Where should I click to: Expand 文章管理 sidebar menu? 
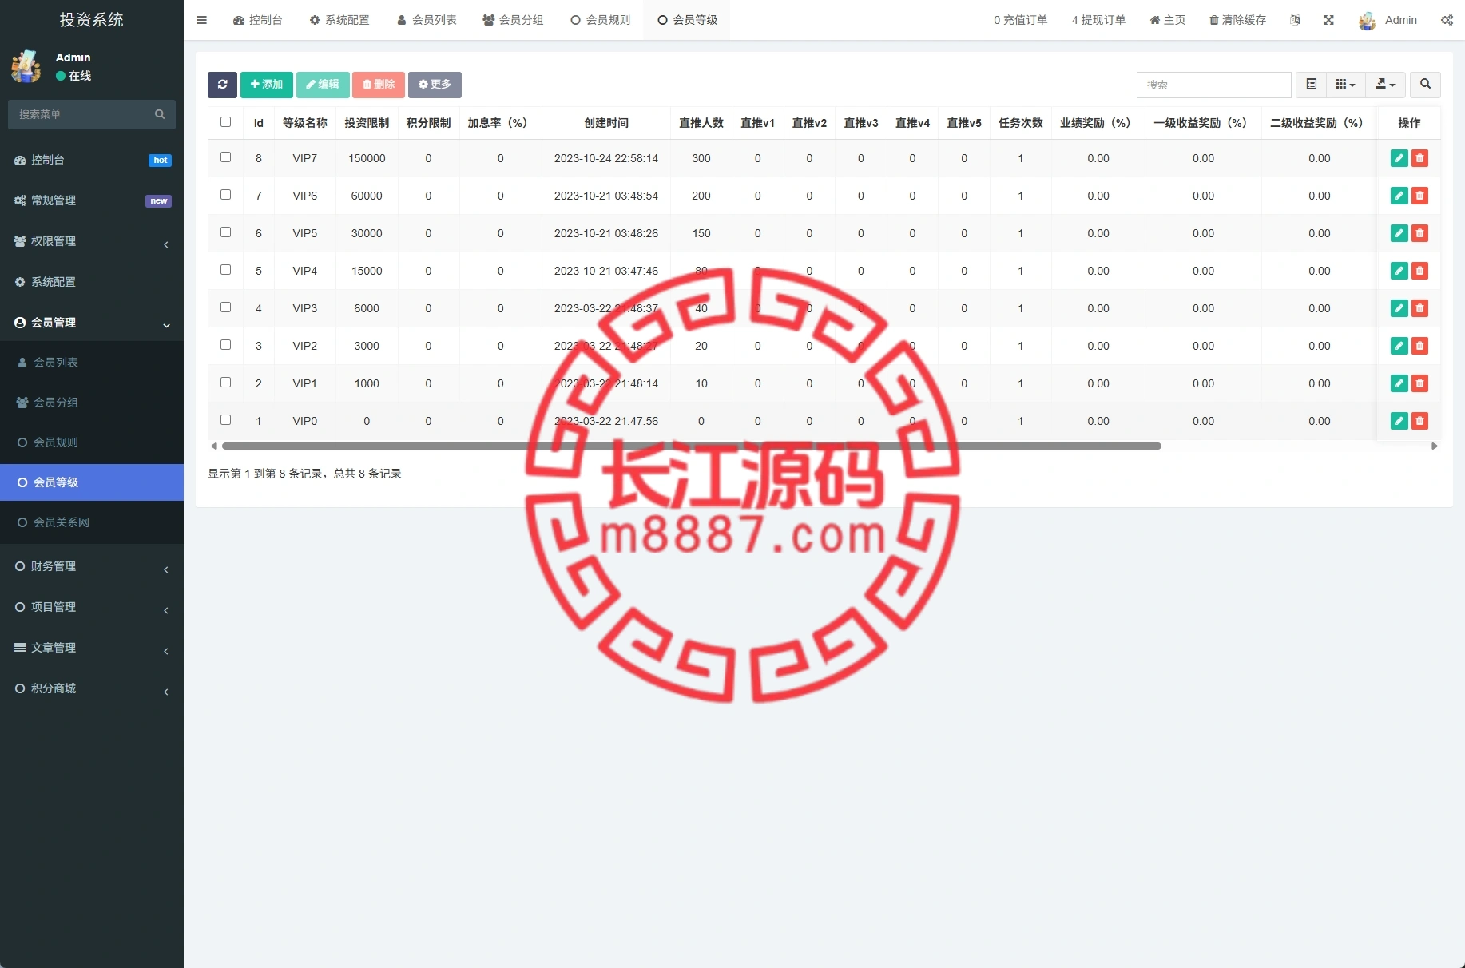92,648
